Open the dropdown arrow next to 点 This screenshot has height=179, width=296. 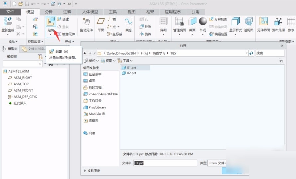[118, 27]
